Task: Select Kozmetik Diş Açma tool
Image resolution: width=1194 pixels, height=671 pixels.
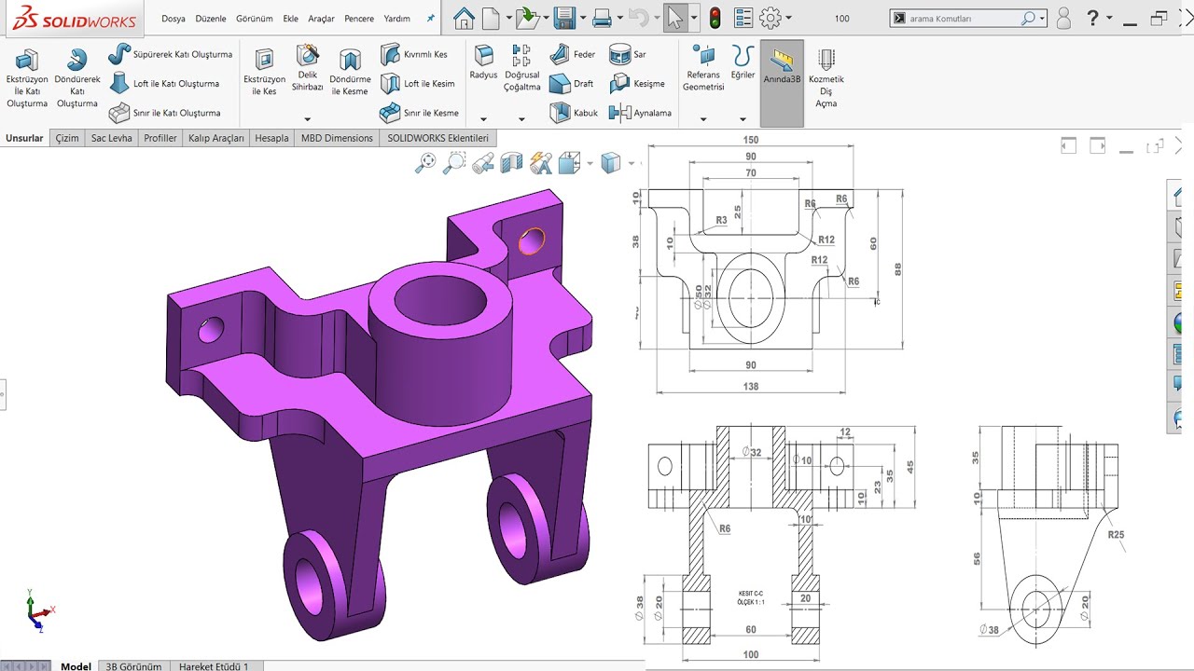Action: [826, 78]
